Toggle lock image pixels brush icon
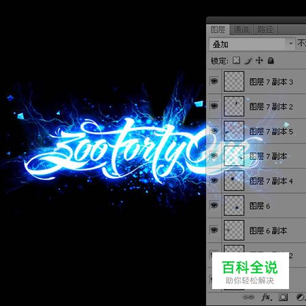This screenshot has width=306, height=306. (248, 61)
